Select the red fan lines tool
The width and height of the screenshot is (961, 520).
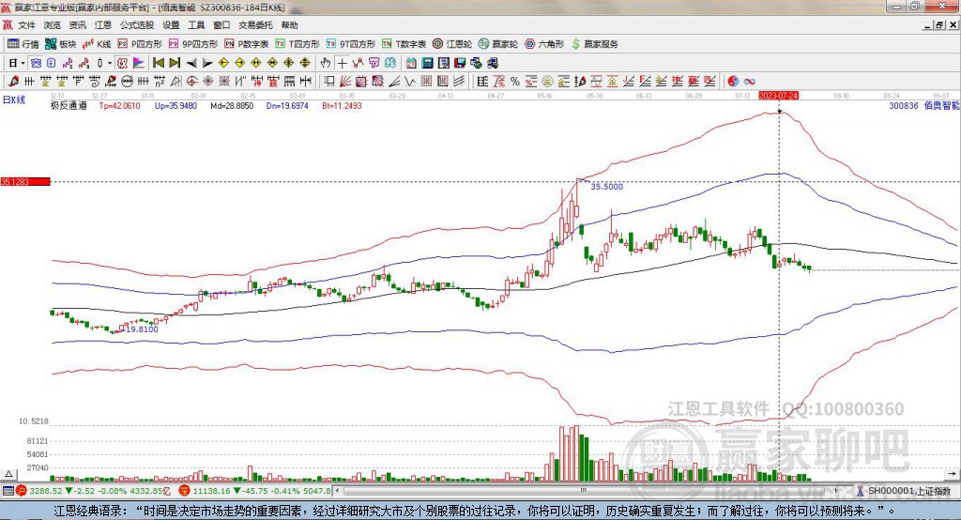pos(345,82)
